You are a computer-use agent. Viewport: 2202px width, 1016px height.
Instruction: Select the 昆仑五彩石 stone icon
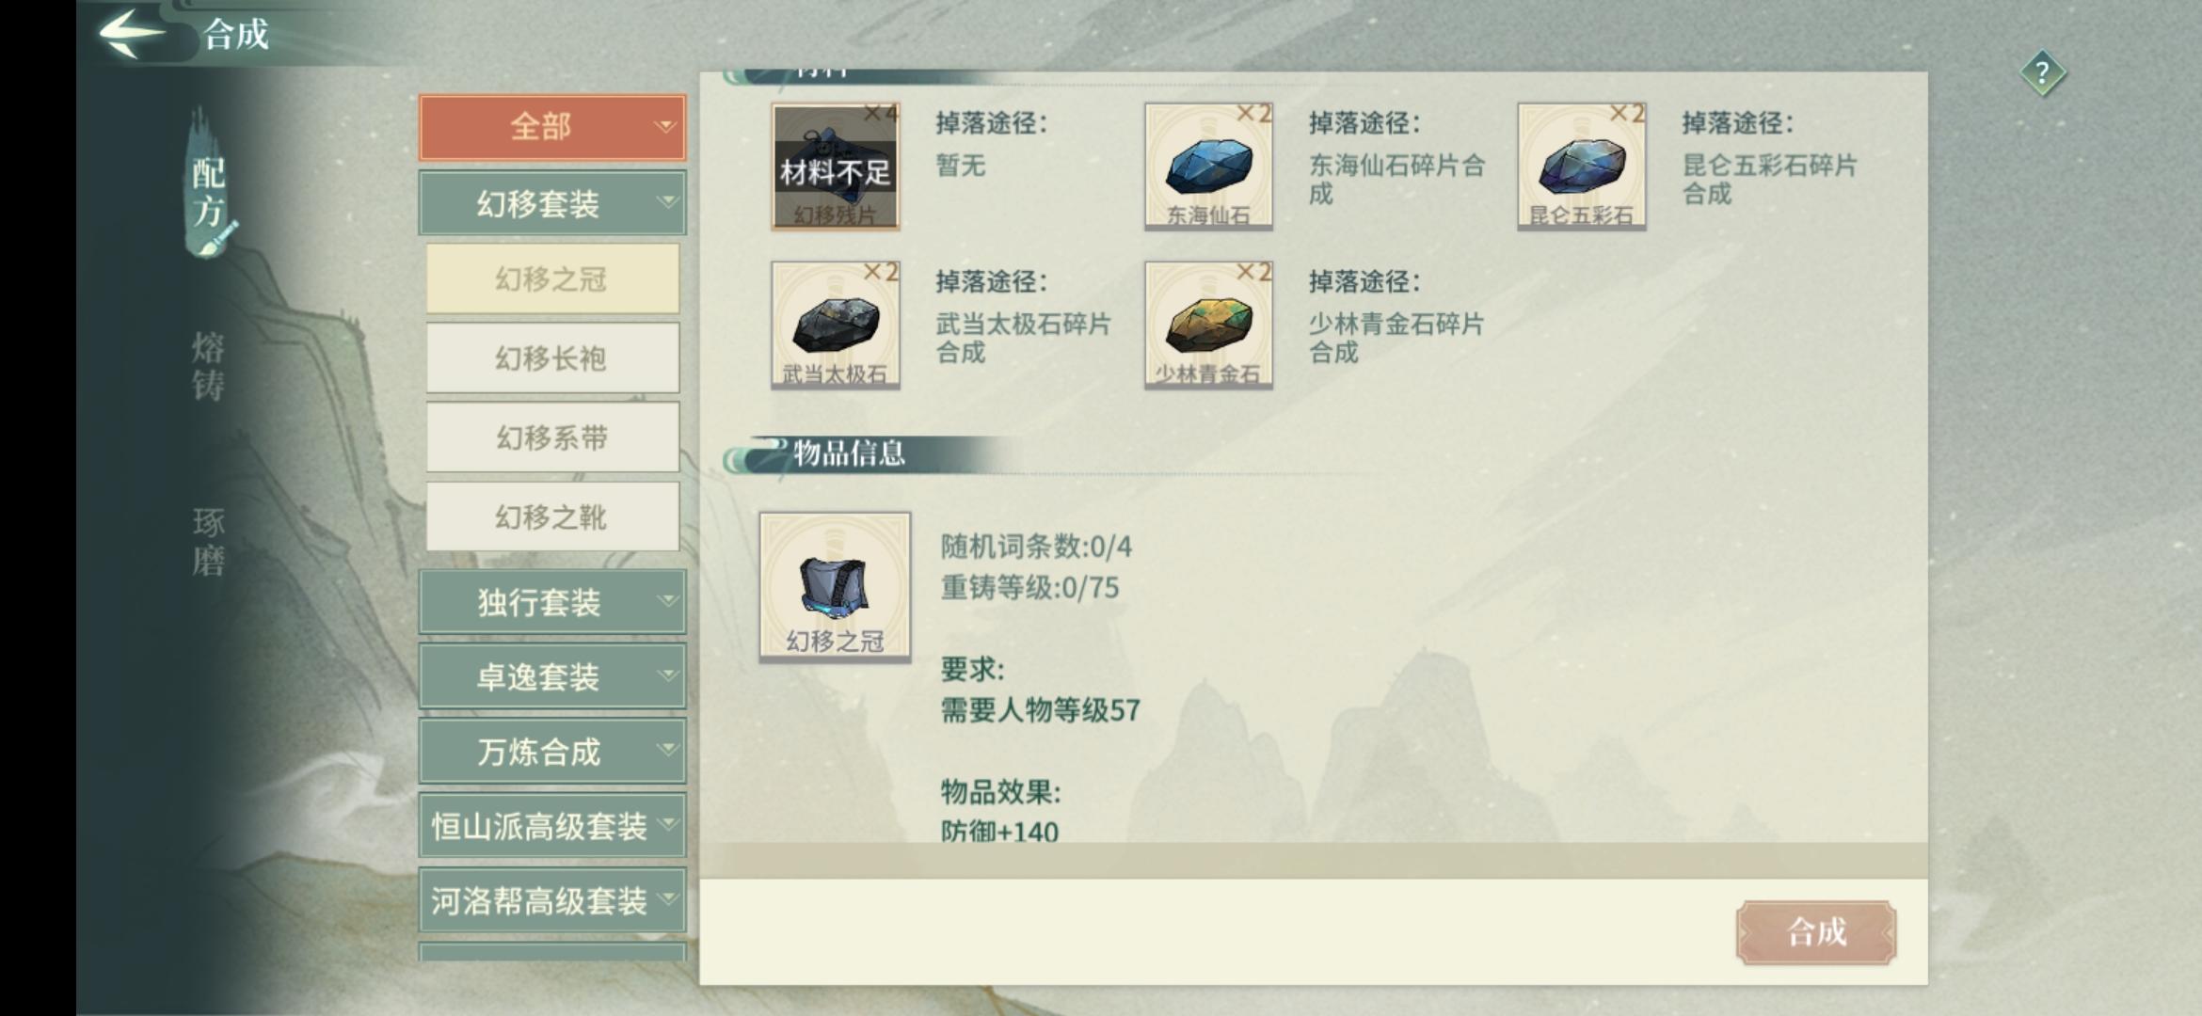coord(1582,166)
